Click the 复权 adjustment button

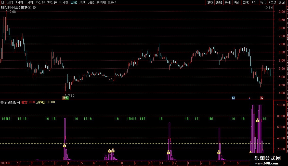pyautogui.click(x=210, y=2)
